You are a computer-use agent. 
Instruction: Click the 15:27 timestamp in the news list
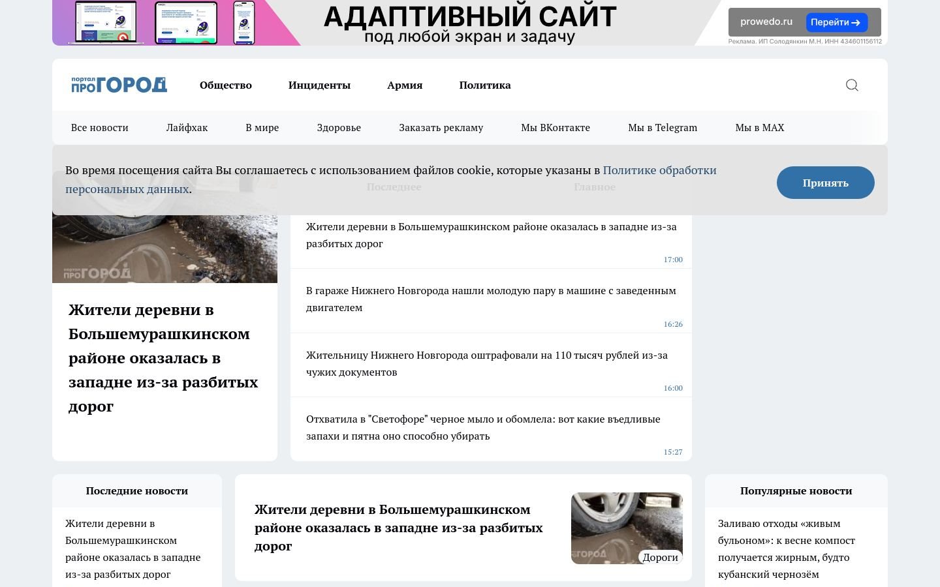pos(673,452)
